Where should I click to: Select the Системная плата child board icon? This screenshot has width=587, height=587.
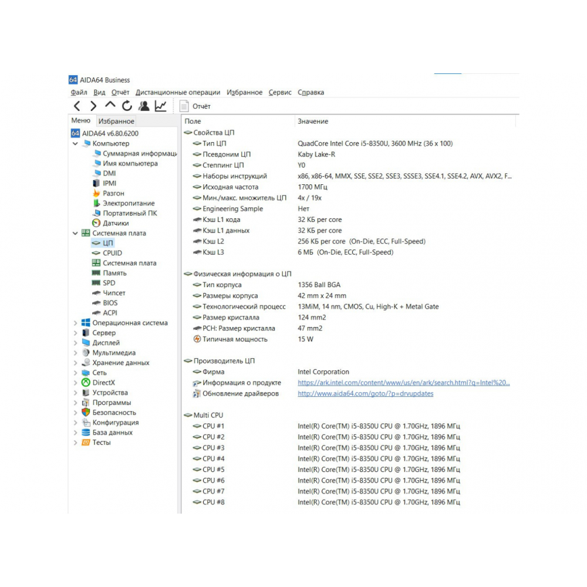point(96,263)
